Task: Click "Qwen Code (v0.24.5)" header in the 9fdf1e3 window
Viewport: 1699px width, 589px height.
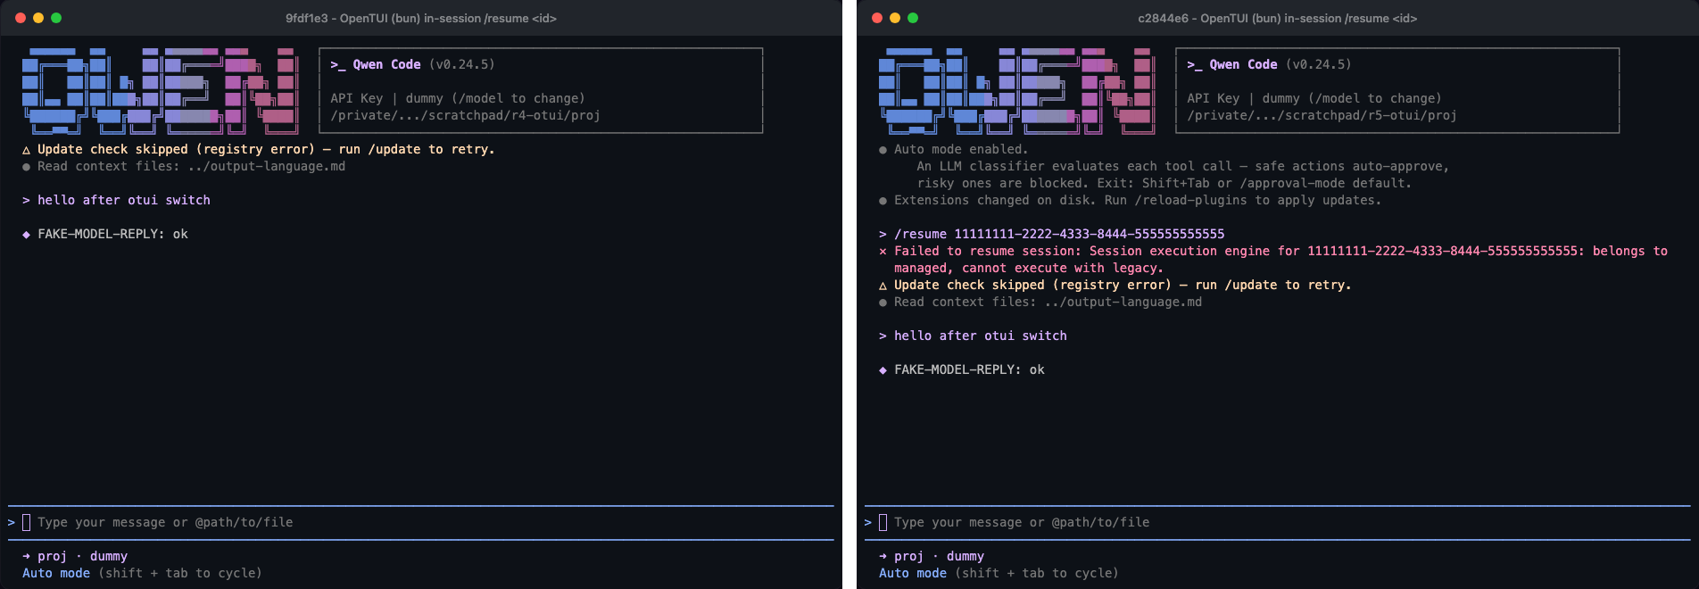Action: click(412, 64)
